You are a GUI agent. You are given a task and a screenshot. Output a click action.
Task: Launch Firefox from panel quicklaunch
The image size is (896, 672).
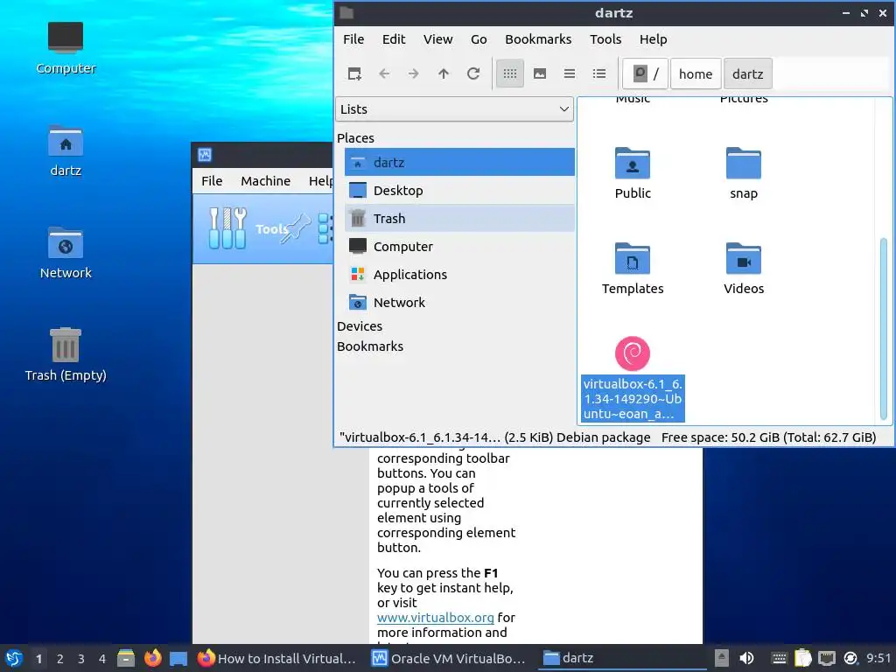click(x=152, y=658)
